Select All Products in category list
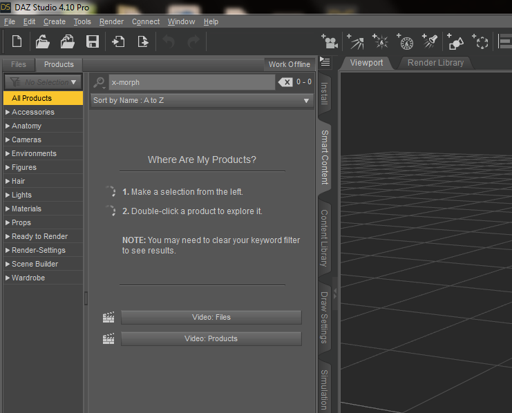 [43, 98]
